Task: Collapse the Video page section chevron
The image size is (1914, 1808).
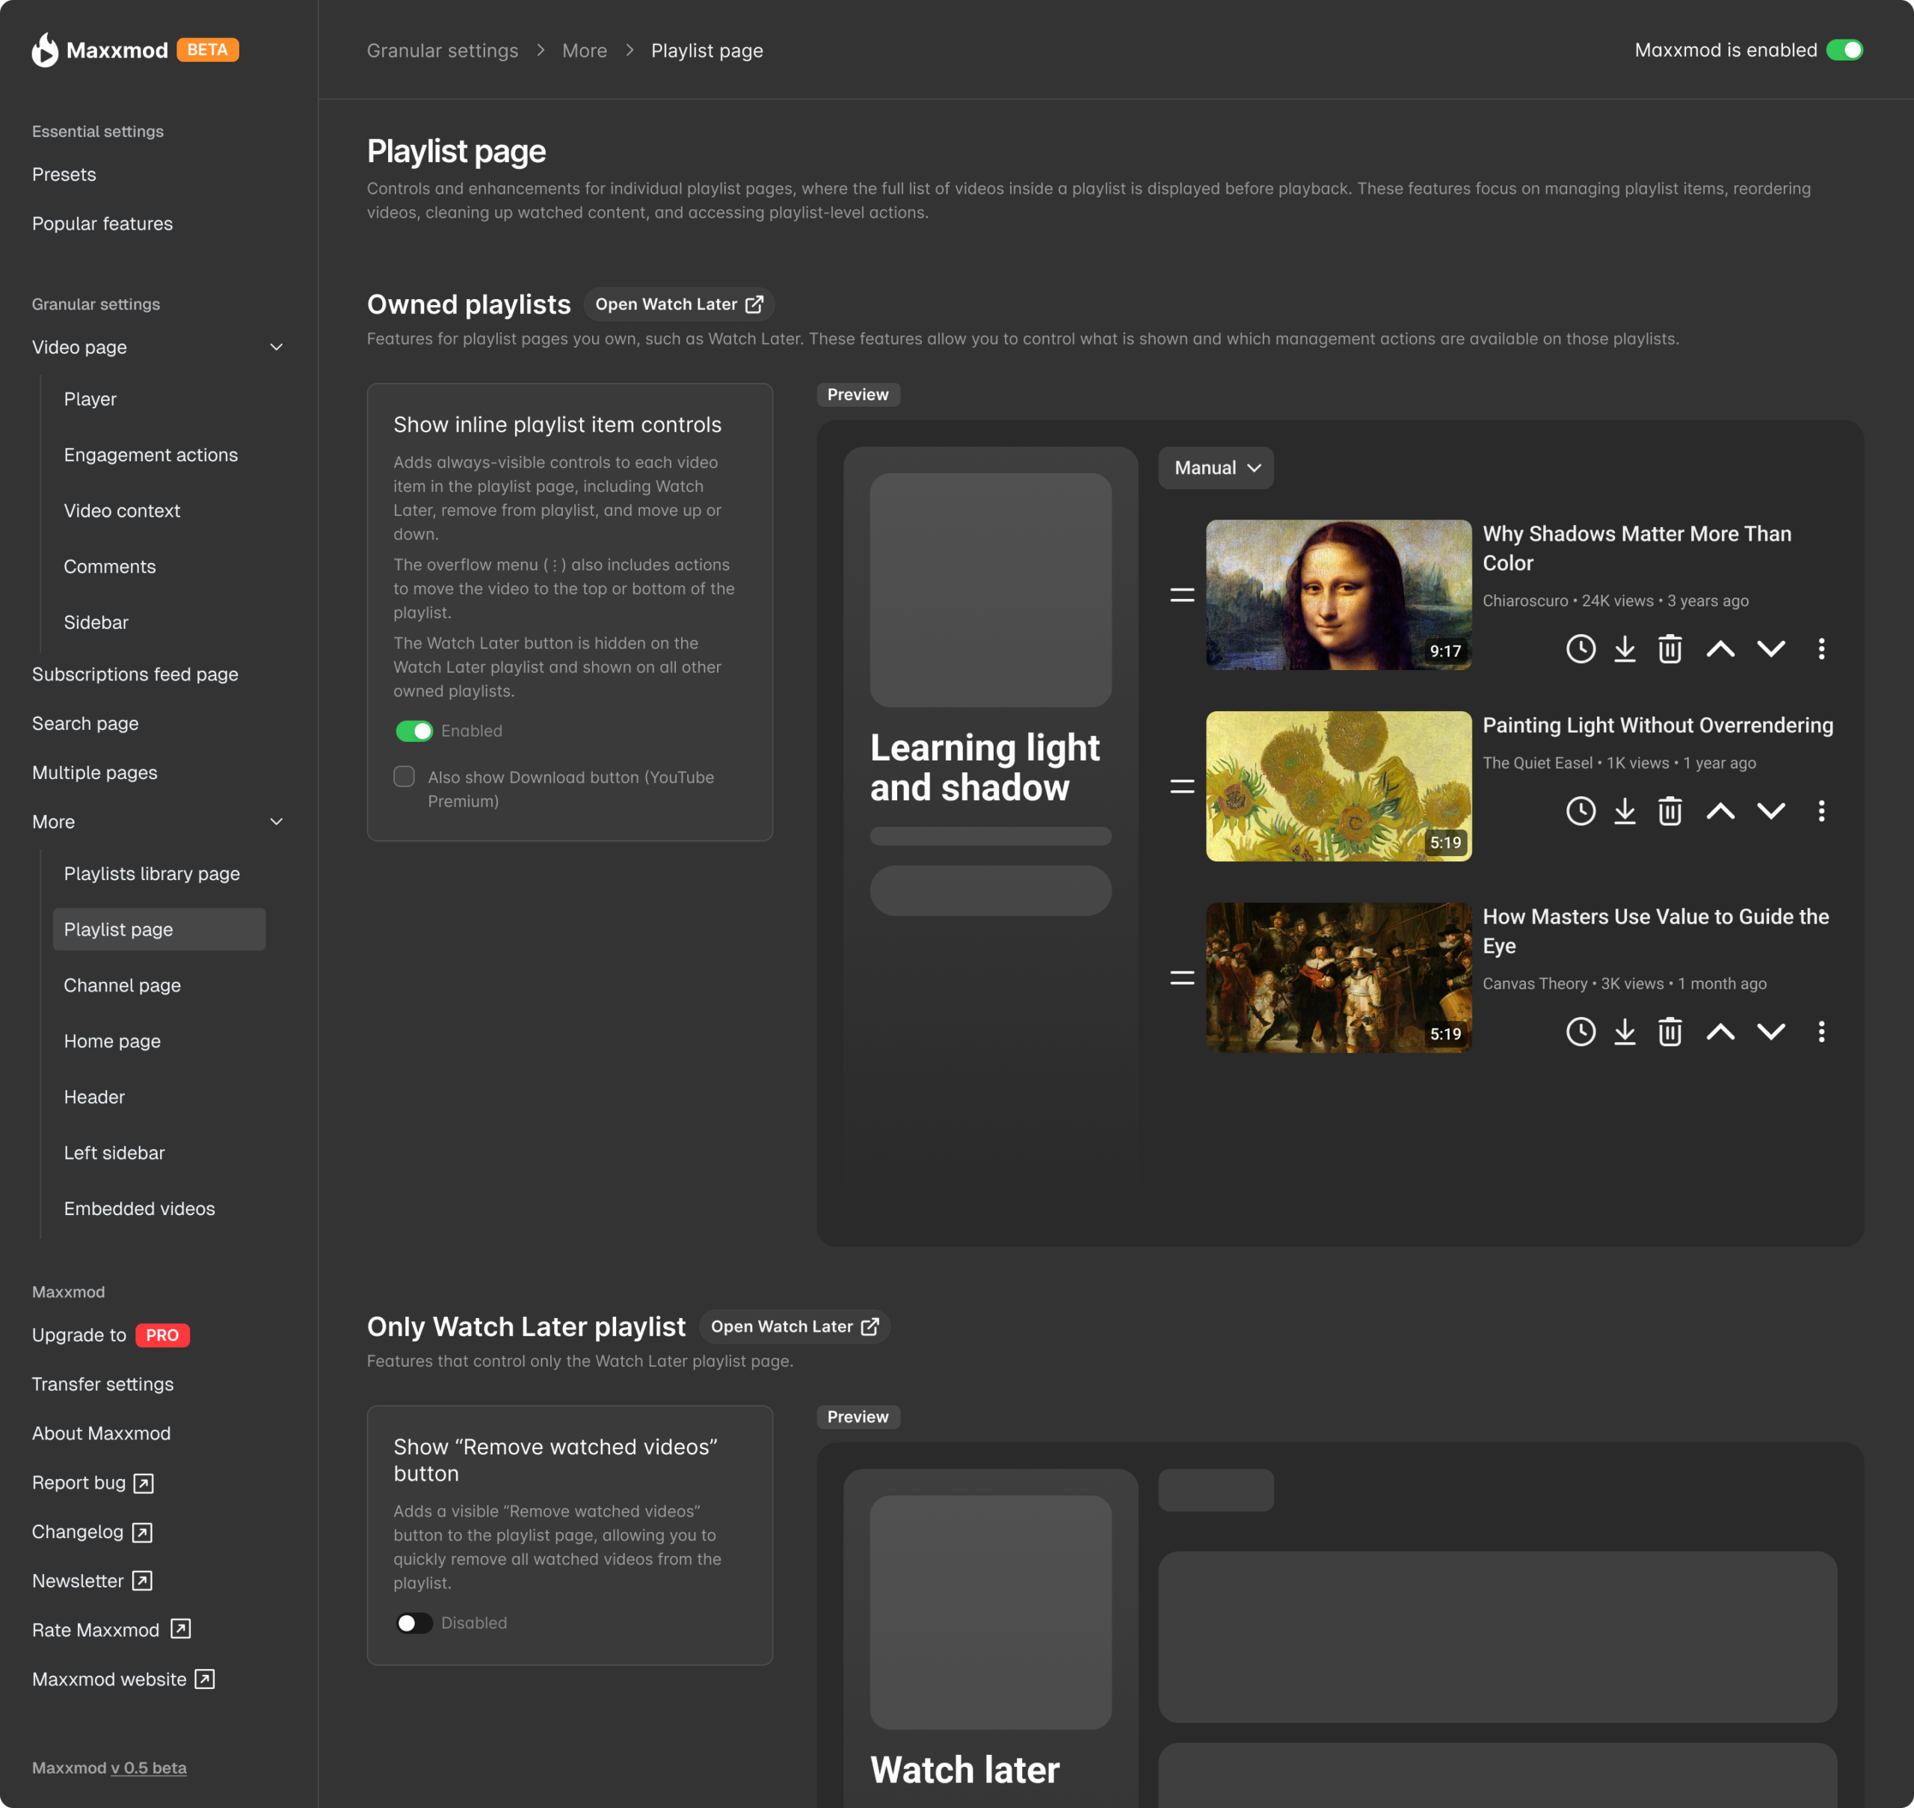Action: 277,347
